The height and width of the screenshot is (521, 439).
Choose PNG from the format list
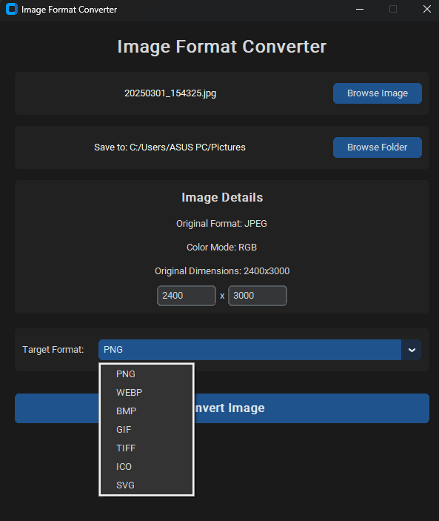[147, 374]
